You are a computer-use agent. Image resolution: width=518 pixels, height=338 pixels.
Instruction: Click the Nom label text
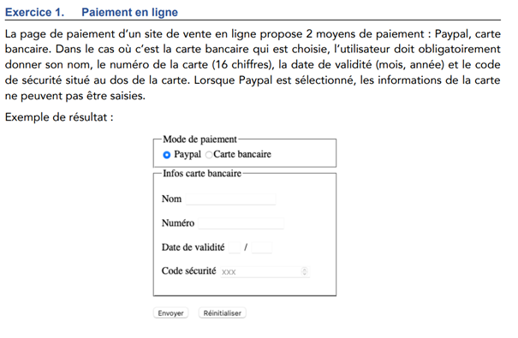pyautogui.click(x=171, y=199)
